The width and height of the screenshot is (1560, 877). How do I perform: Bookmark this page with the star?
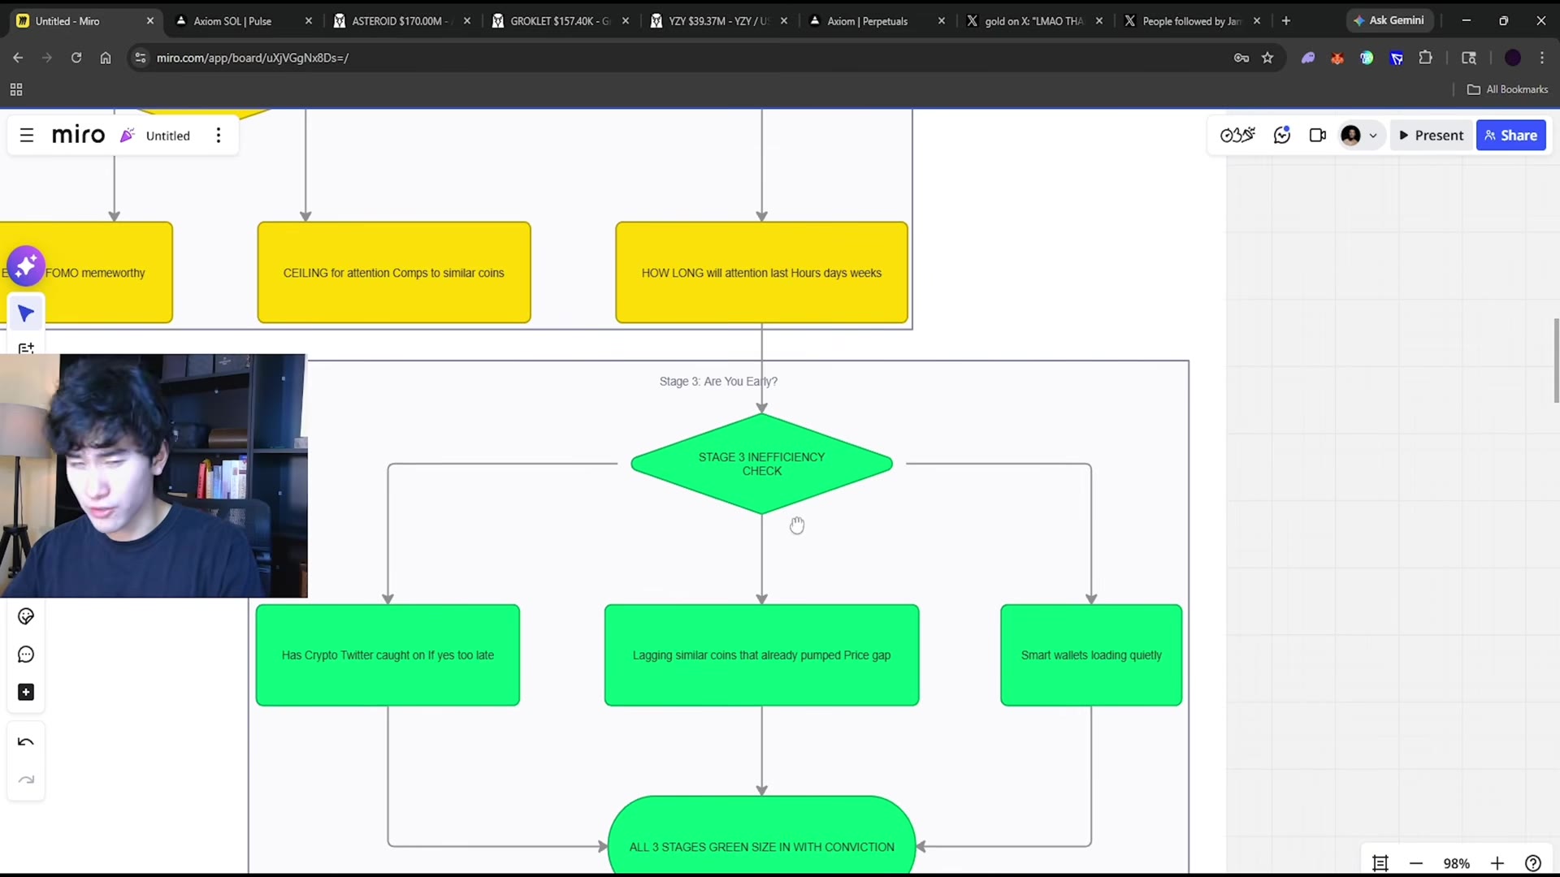pyautogui.click(x=1267, y=58)
